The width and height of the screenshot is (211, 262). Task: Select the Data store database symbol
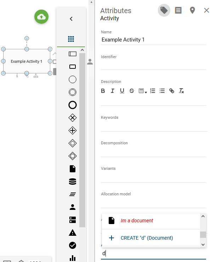tap(73, 182)
